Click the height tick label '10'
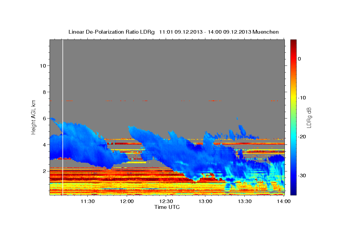352x234 pixels. 43,66
